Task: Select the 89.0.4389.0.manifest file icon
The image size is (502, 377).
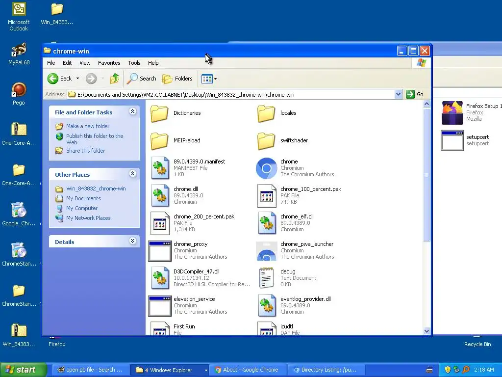Action: click(x=160, y=168)
